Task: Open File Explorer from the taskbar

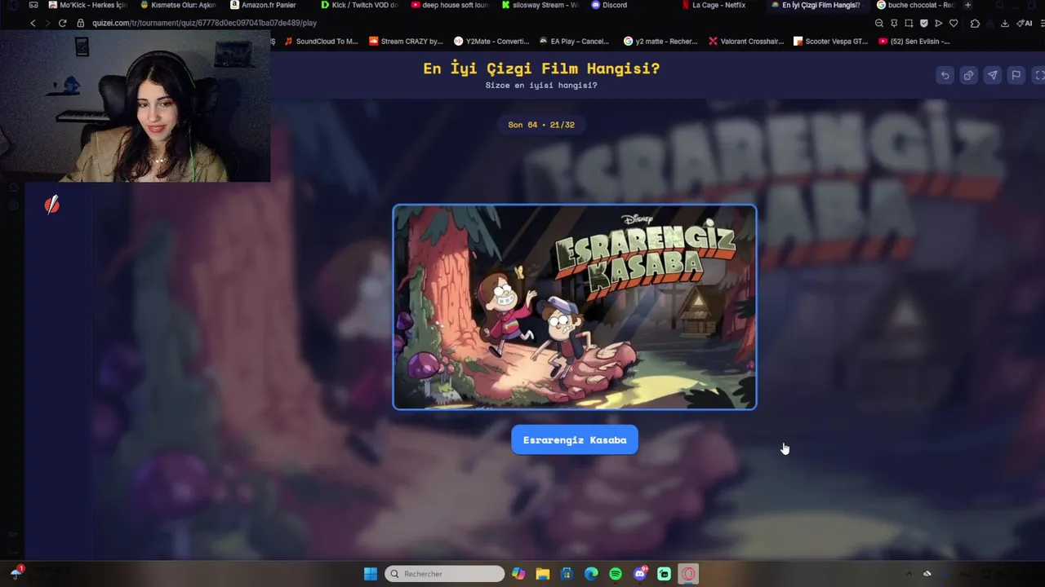Action: click(543, 574)
